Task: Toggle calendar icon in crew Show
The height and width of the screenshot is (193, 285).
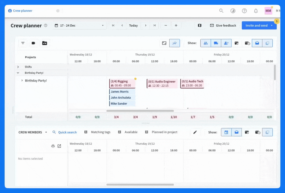Action: pos(226,132)
